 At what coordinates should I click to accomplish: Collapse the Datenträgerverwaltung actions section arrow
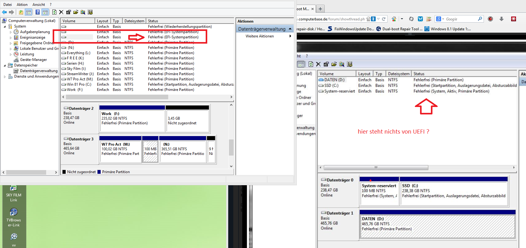(290, 29)
